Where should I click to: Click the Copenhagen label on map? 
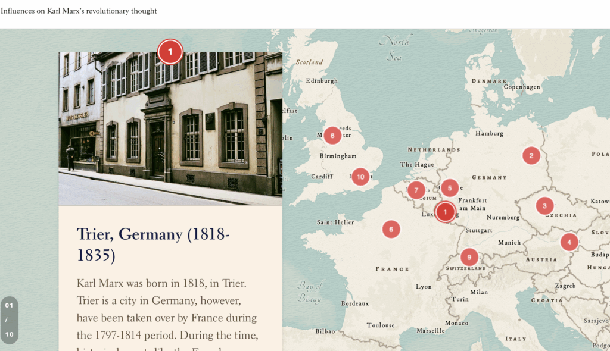(x=522, y=87)
